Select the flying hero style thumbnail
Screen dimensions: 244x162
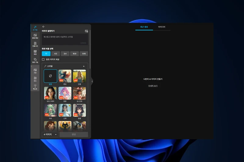click(x=65, y=76)
